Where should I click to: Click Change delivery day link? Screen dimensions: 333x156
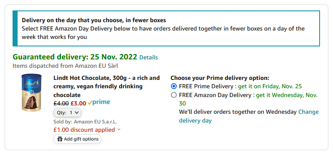[249, 116]
